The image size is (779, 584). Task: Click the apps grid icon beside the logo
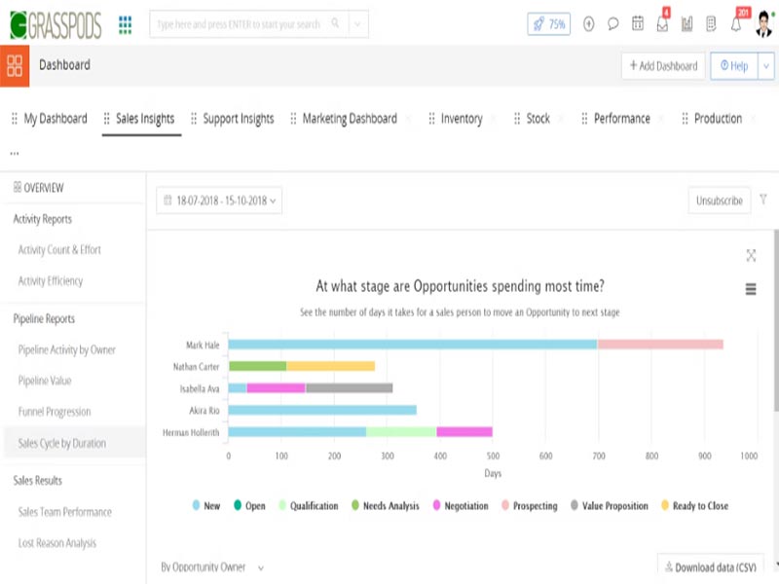pyautogui.click(x=125, y=21)
